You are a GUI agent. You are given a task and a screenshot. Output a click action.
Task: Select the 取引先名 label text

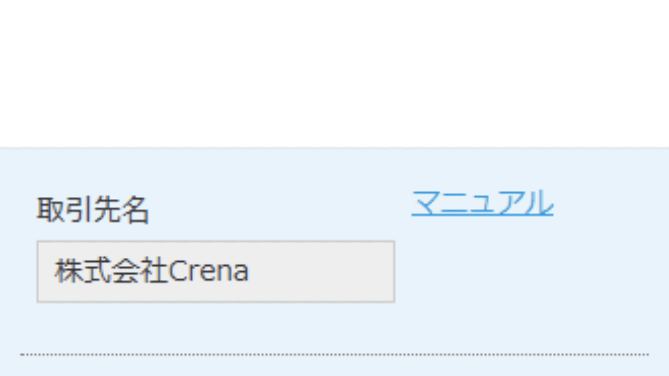tap(93, 210)
